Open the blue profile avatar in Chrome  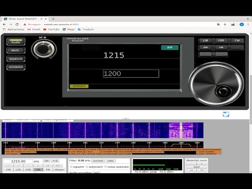241,24
